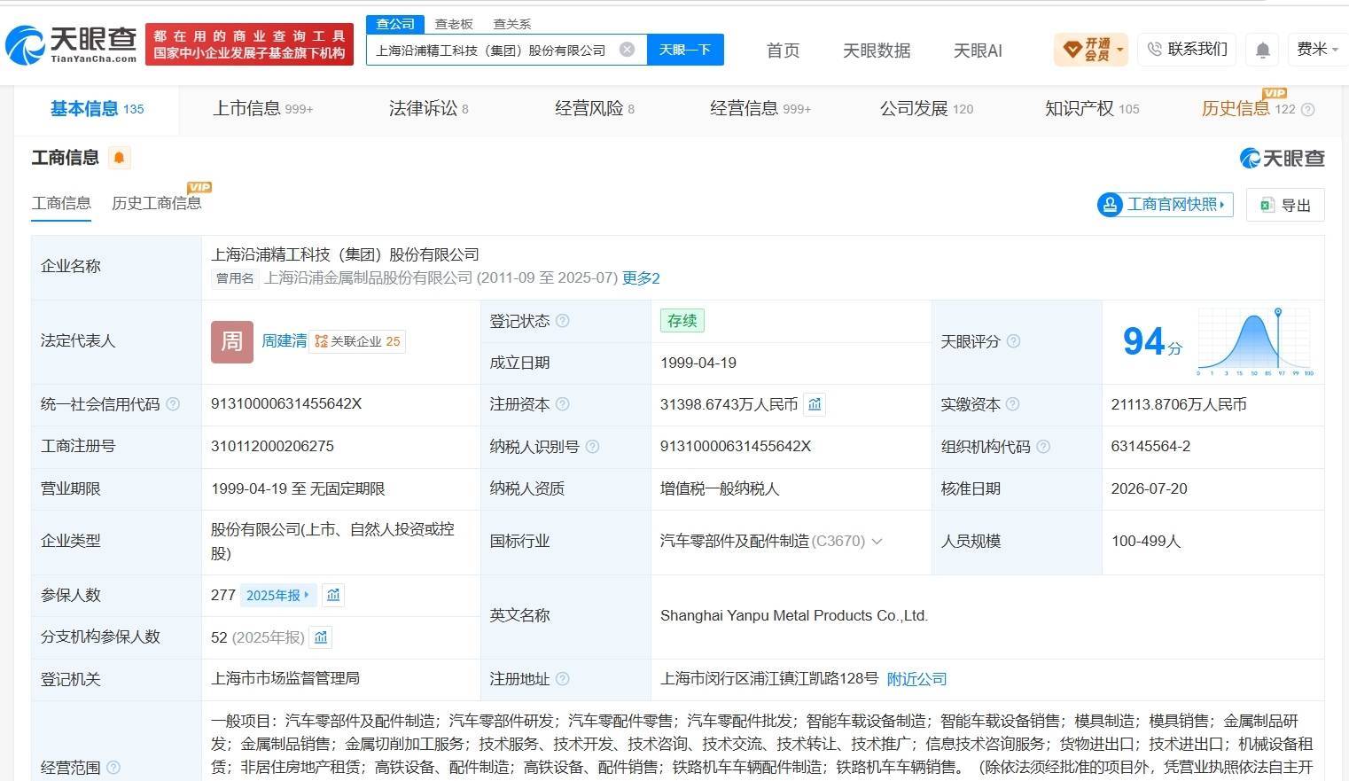Open the 开通会员 dropdown arrow

[1120, 50]
